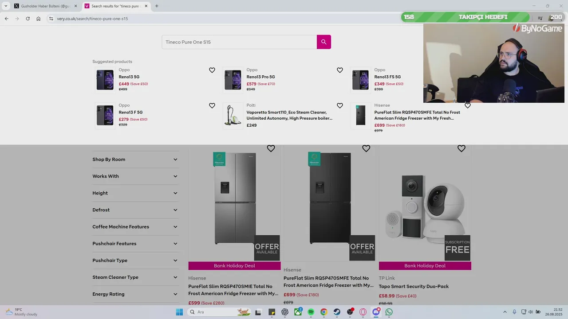Screen dimensions: 568x319
Task: Open weather widget showing 19°C Mostly cloudy
Action: point(21,312)
